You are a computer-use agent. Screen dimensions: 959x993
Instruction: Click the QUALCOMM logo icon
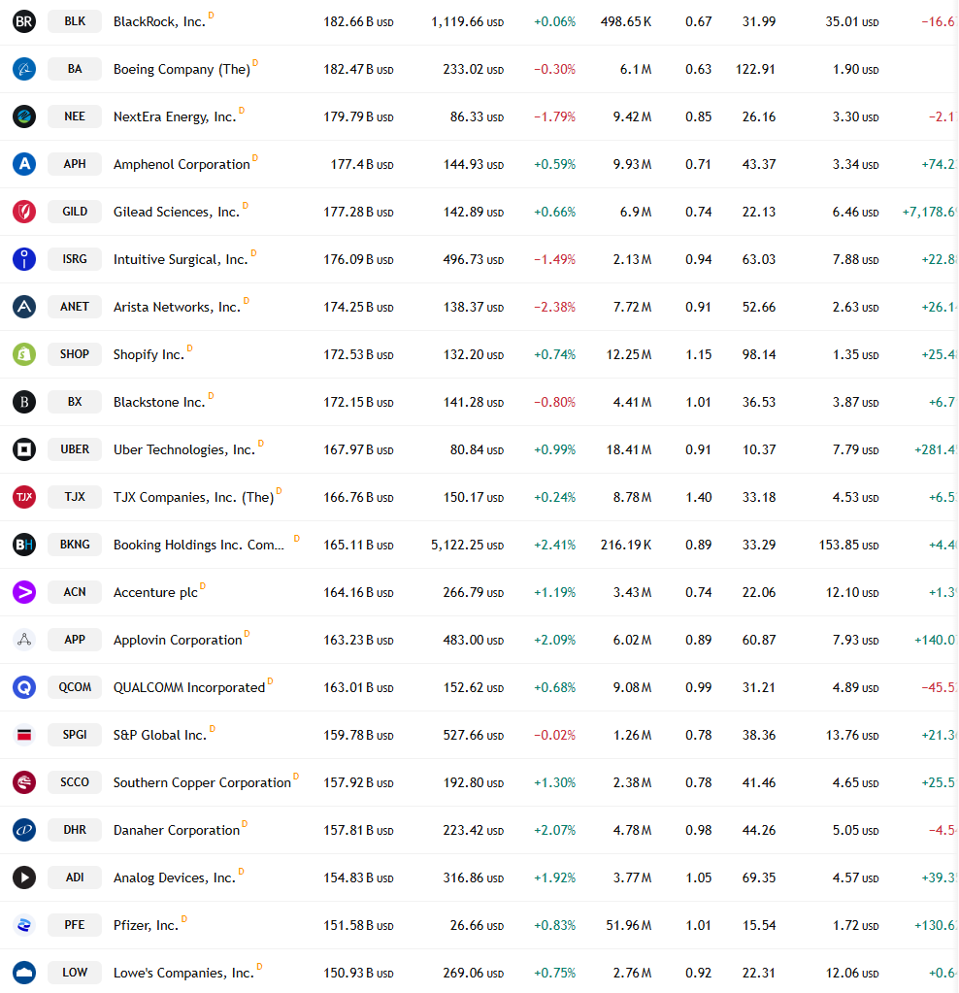24,687
